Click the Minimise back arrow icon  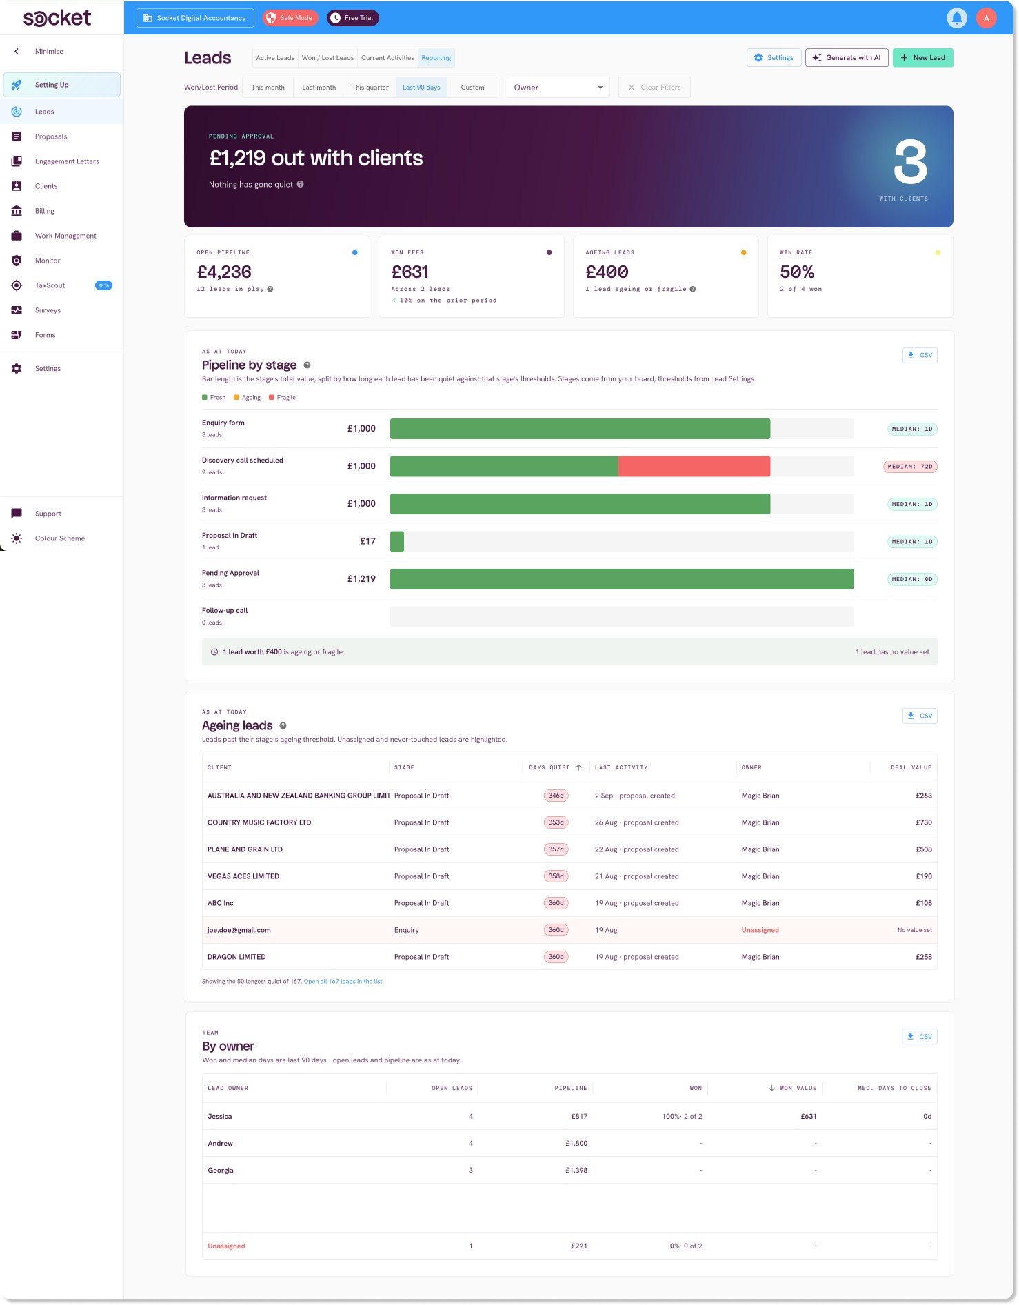coord(17,52)
